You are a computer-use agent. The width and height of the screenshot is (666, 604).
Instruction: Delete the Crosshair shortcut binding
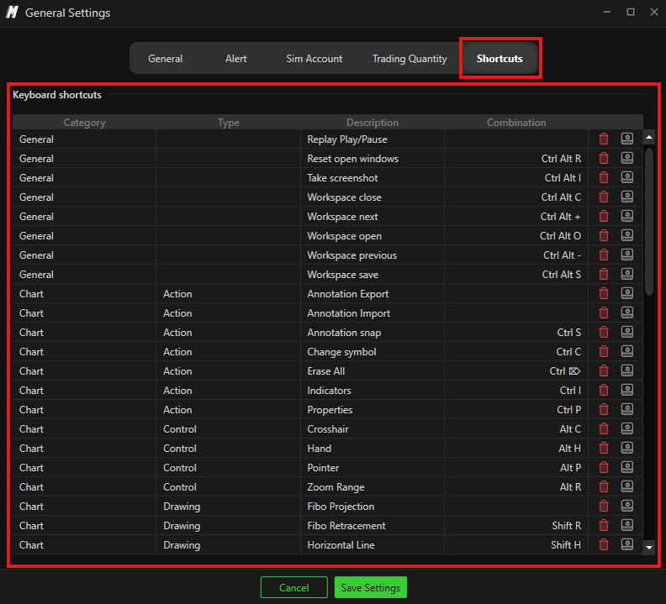click(x=604, y=428)
